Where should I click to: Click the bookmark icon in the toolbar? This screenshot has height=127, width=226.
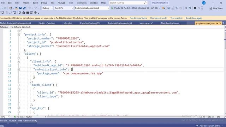(195, 8)
